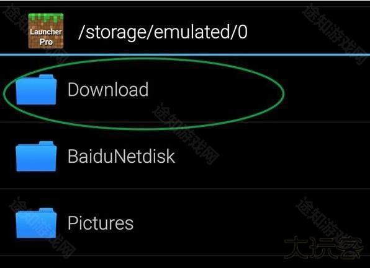The width and height of the screenshot is (370, 268).
Task: Click the 'Pro' word on the launcher icon
Action: click(x=46, y=42)
